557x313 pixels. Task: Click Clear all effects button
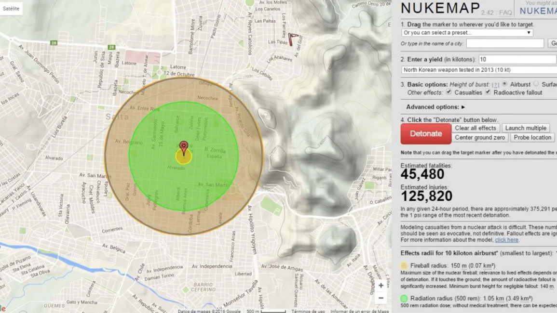[475, 128]
